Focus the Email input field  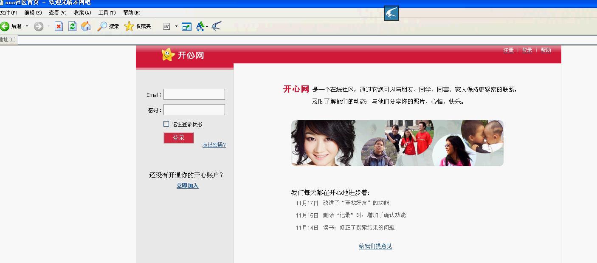click(194, 94)
